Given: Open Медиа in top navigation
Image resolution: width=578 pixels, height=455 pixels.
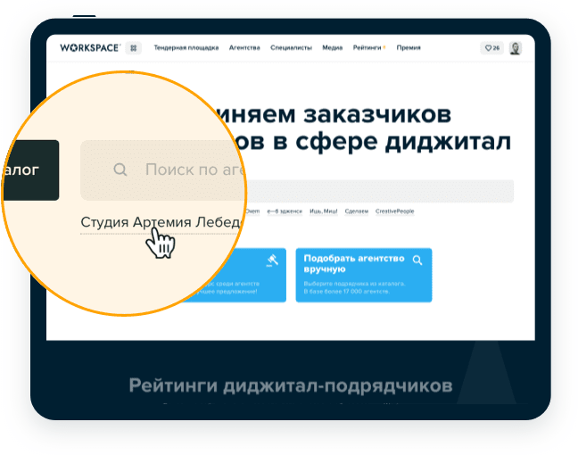Looking at the screenshot, I should pyautogui.click(x=333, y=48).
